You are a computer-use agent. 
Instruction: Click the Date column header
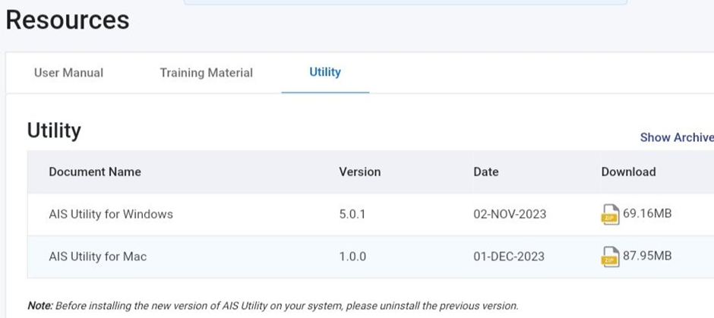click(x=486, y=172)
